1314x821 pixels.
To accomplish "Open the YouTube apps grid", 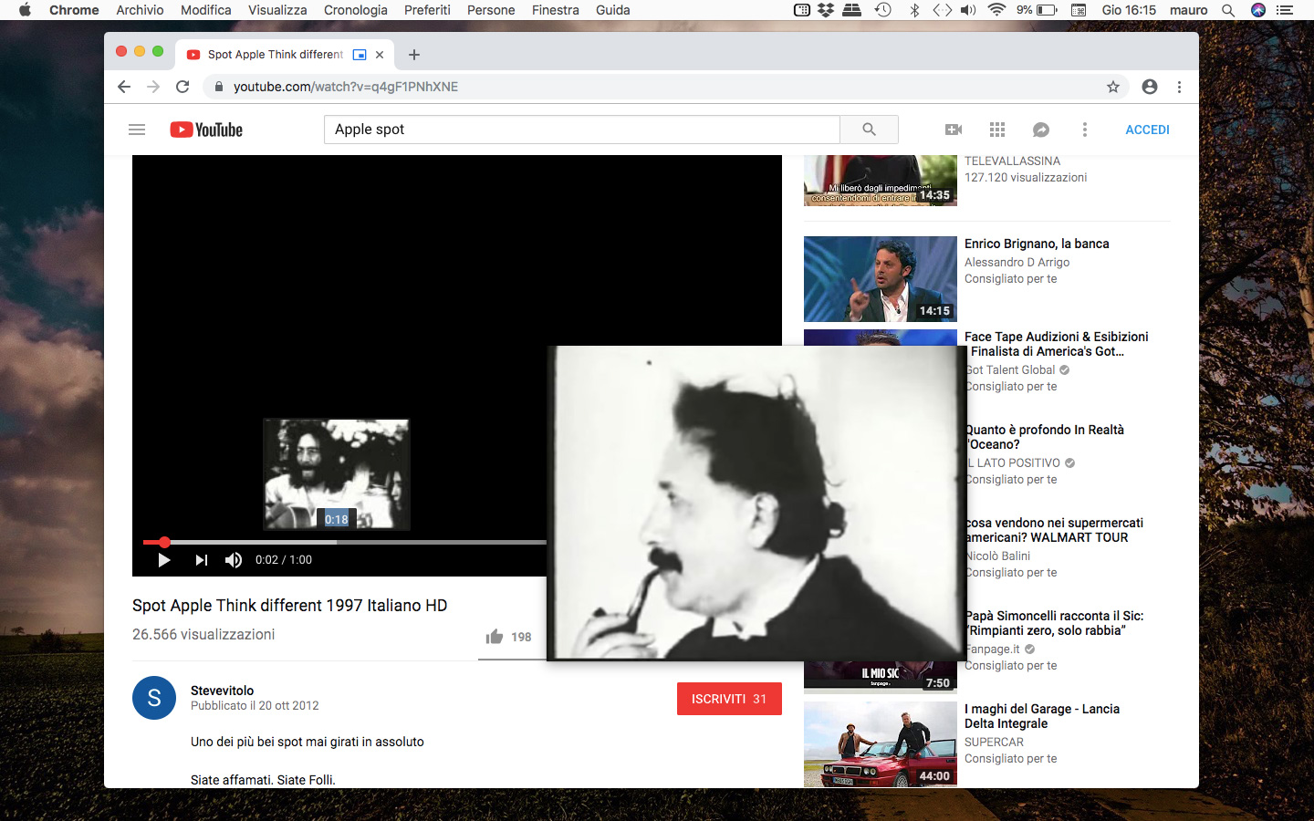I will pos(996,130).
